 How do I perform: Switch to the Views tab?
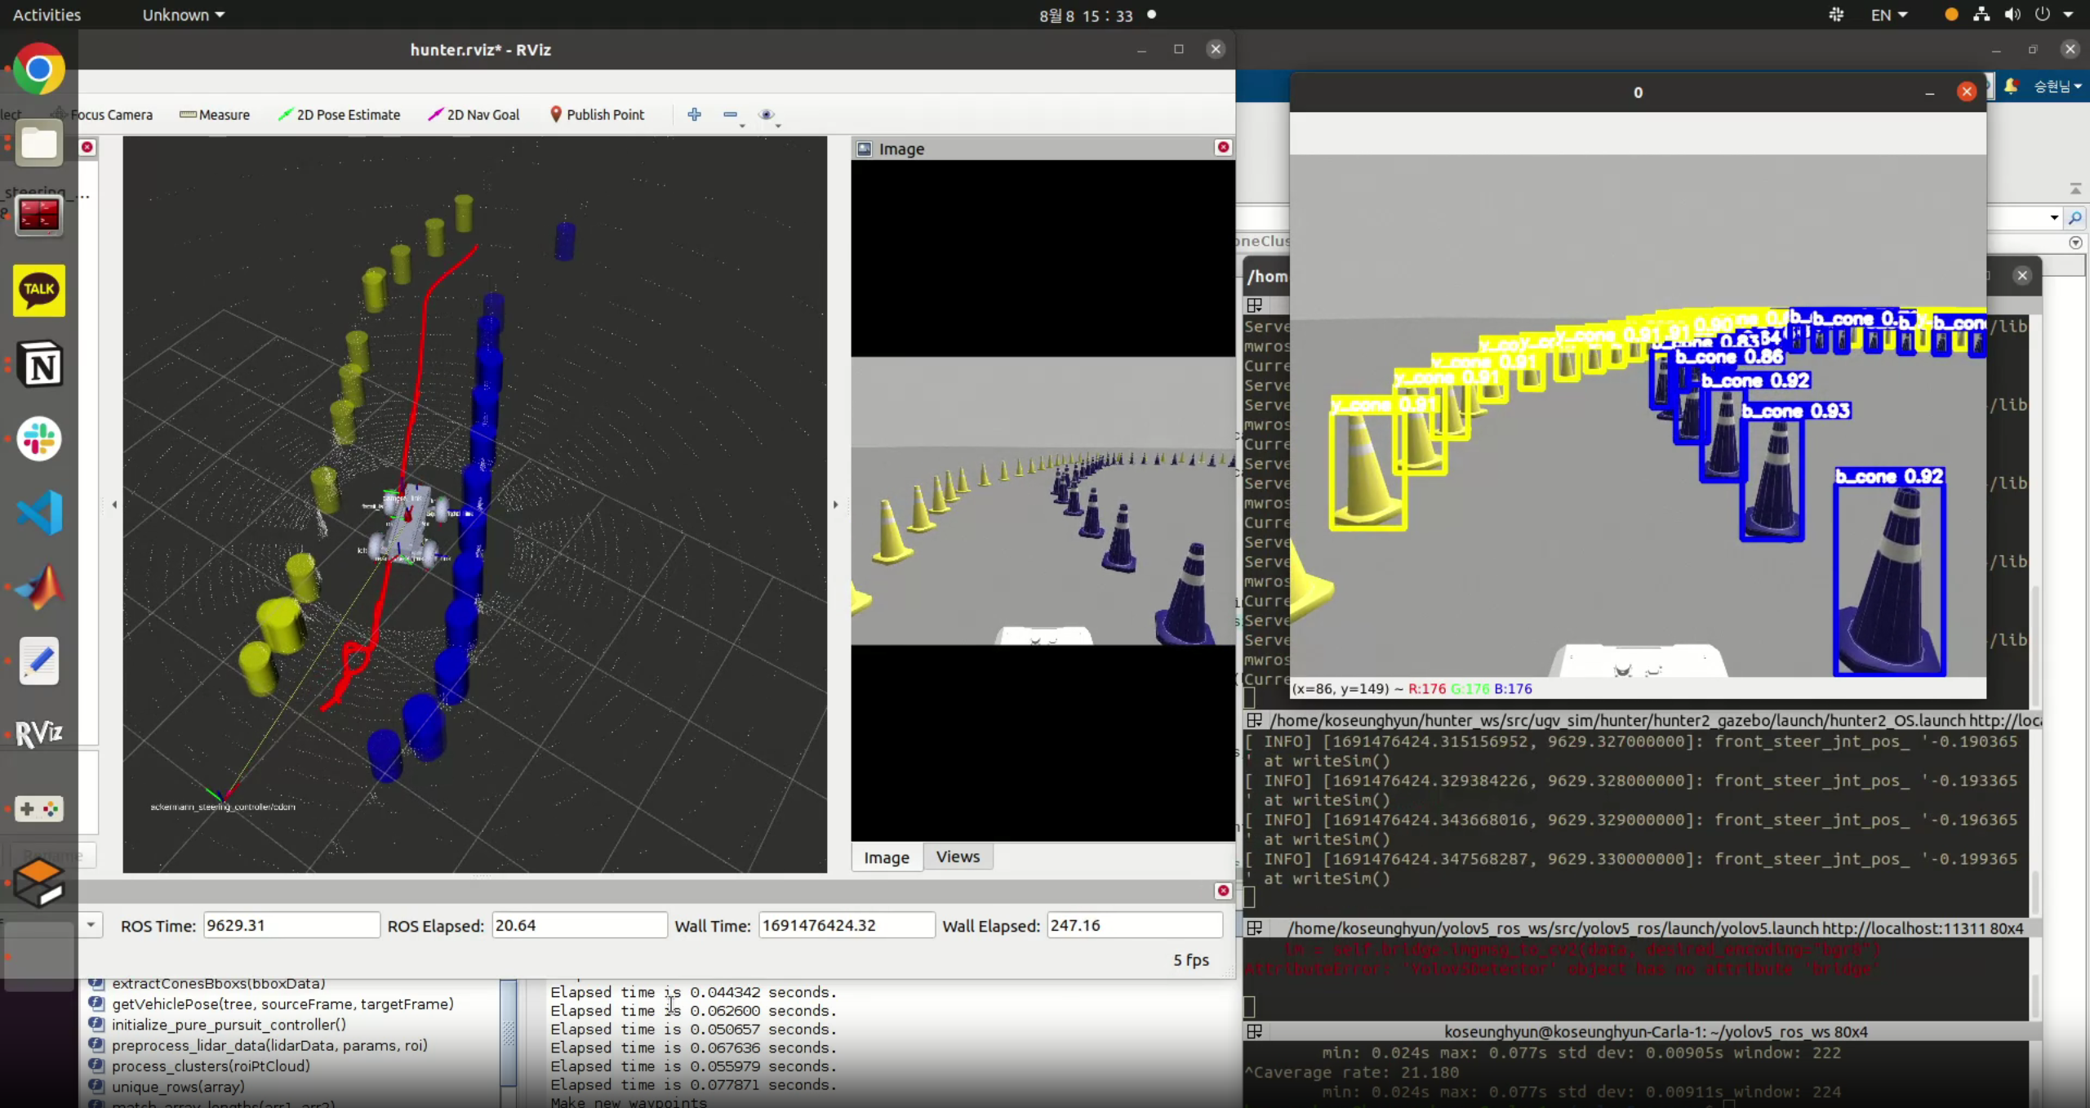click(x=958, y=857)
